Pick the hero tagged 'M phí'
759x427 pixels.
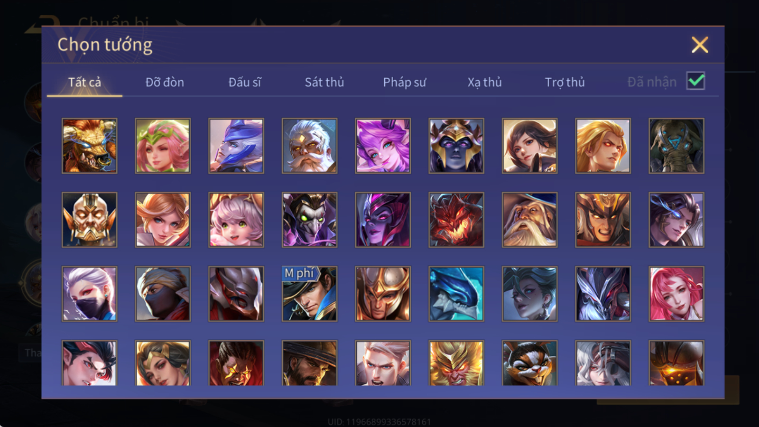point(309,294)
